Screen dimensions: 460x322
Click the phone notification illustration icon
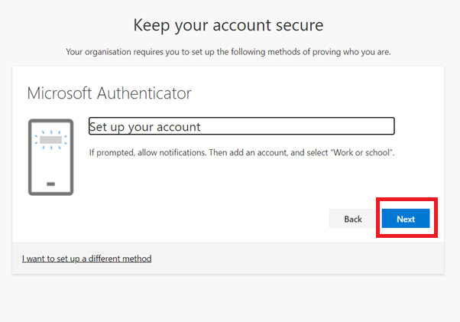coord(50,157)
